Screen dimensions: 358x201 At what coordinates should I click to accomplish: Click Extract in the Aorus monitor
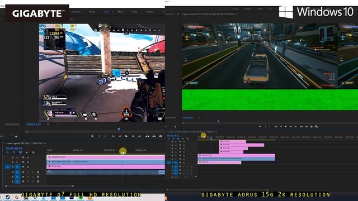pyautogui.click(x=307, y=127)
